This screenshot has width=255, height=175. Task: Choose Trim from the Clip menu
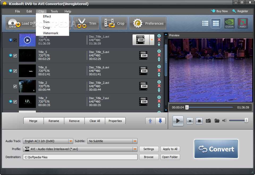[46, 22]
